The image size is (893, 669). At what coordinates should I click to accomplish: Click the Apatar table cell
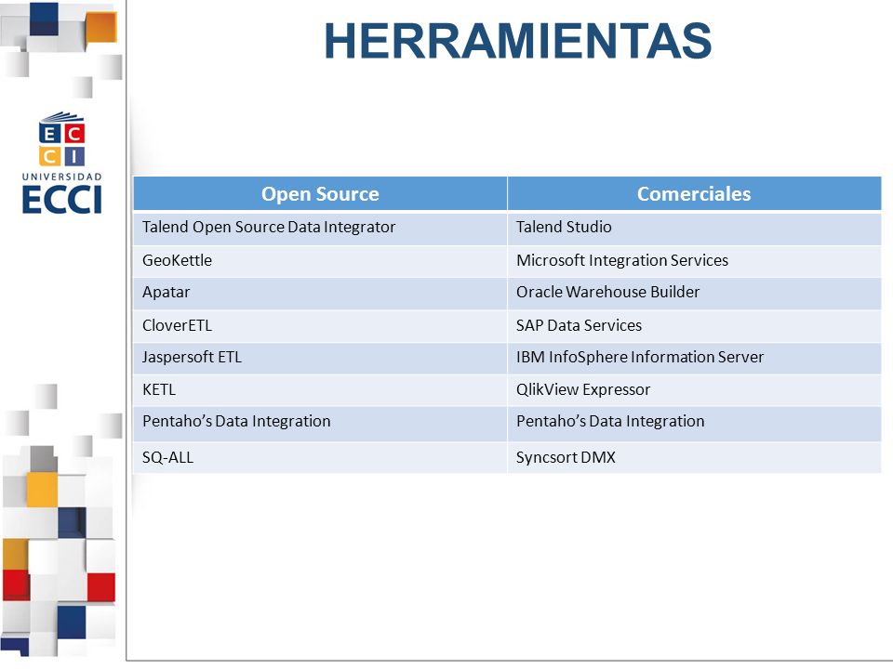pyautogui.click(x=320, y=294)
